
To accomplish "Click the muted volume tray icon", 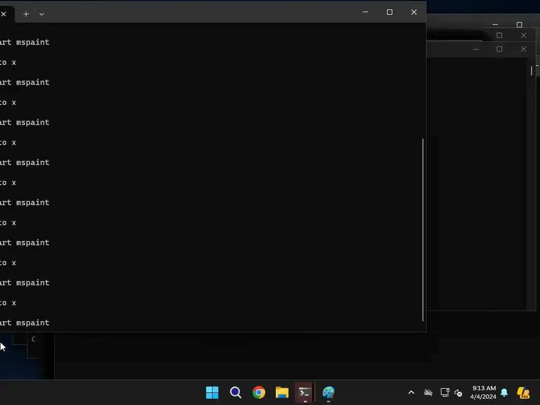I will tap(458, 392).
